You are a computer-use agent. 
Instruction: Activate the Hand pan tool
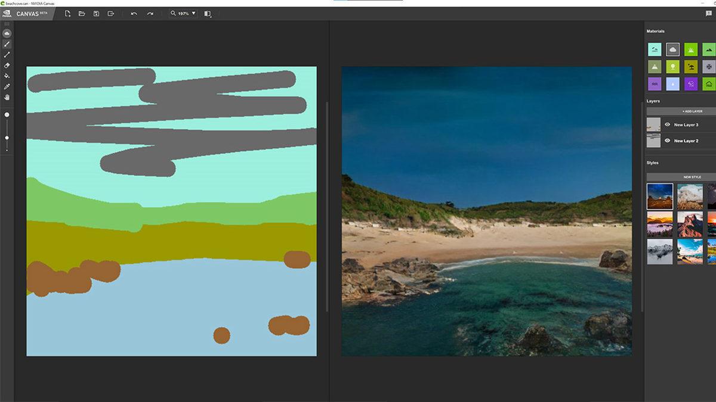point(7,97)
